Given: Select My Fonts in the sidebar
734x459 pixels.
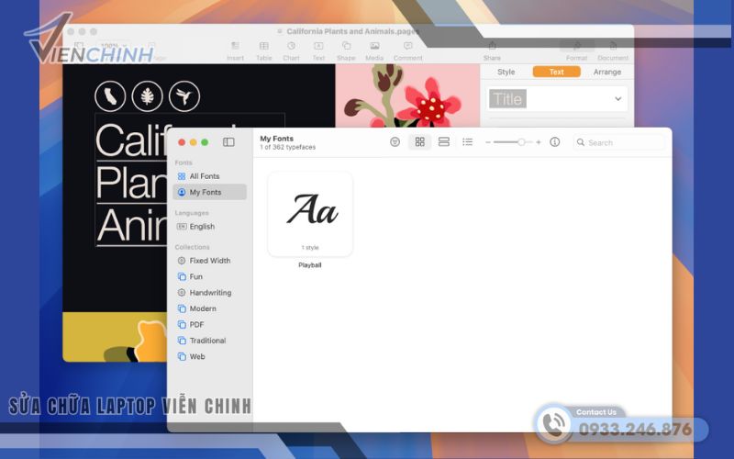Looking at the screenshot, I should tap(210, 192).
